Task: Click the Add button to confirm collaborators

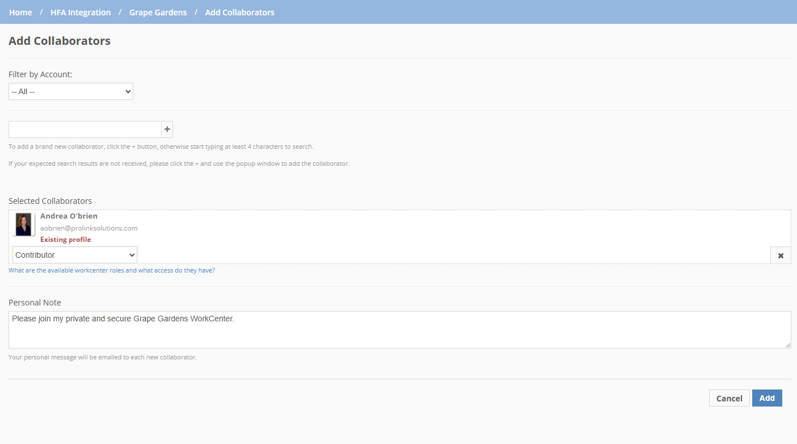Action: click(767, 398)
